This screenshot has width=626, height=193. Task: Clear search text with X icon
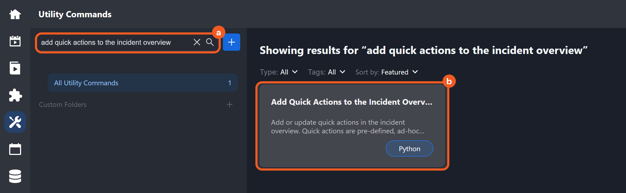point(197,42)
